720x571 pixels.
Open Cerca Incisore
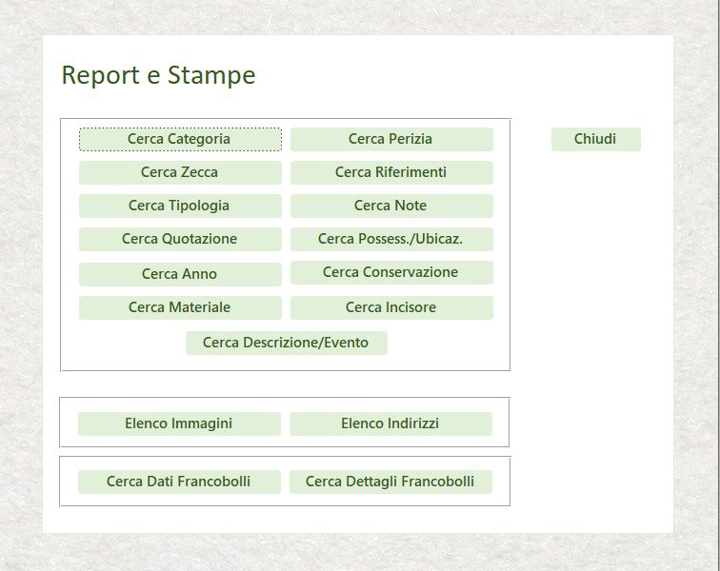(x=391, y=307)
